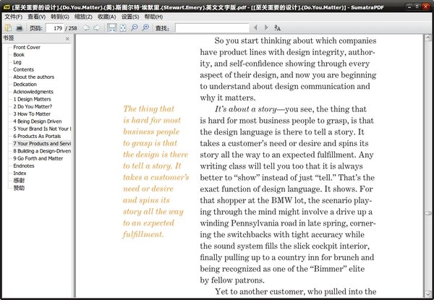Image resolution: width=434 pixels, height=300 pixels.
Task: Open the 'Endnotes' bookmark
Action: (x=24, y=166)
